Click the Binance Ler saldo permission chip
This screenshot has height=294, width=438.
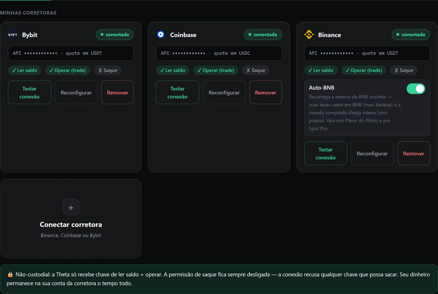[x=321, y=70]
